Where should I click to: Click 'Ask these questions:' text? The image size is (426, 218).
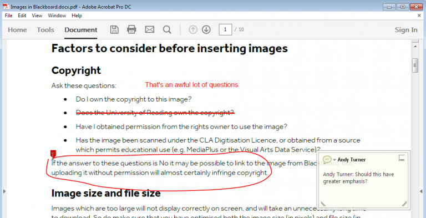84,85
